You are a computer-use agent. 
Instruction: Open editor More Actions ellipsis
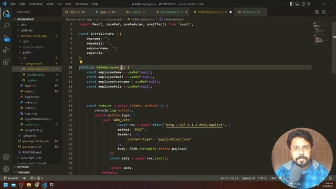pos(330,12)
